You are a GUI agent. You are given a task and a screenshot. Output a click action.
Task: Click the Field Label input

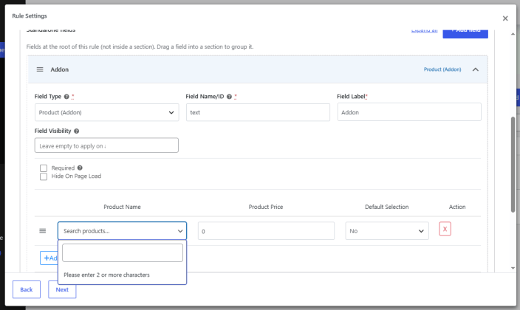409,112
